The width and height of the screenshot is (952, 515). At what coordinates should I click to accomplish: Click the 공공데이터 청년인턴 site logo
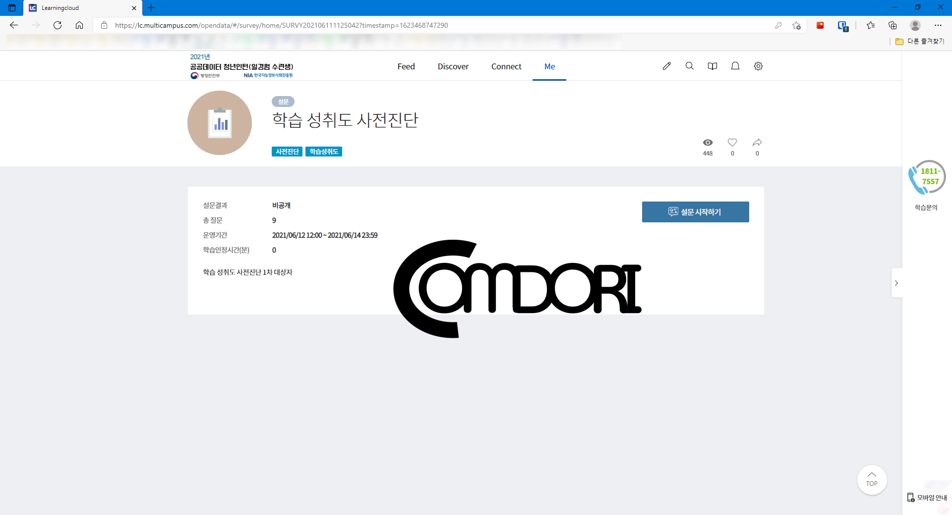coord(242,66)
